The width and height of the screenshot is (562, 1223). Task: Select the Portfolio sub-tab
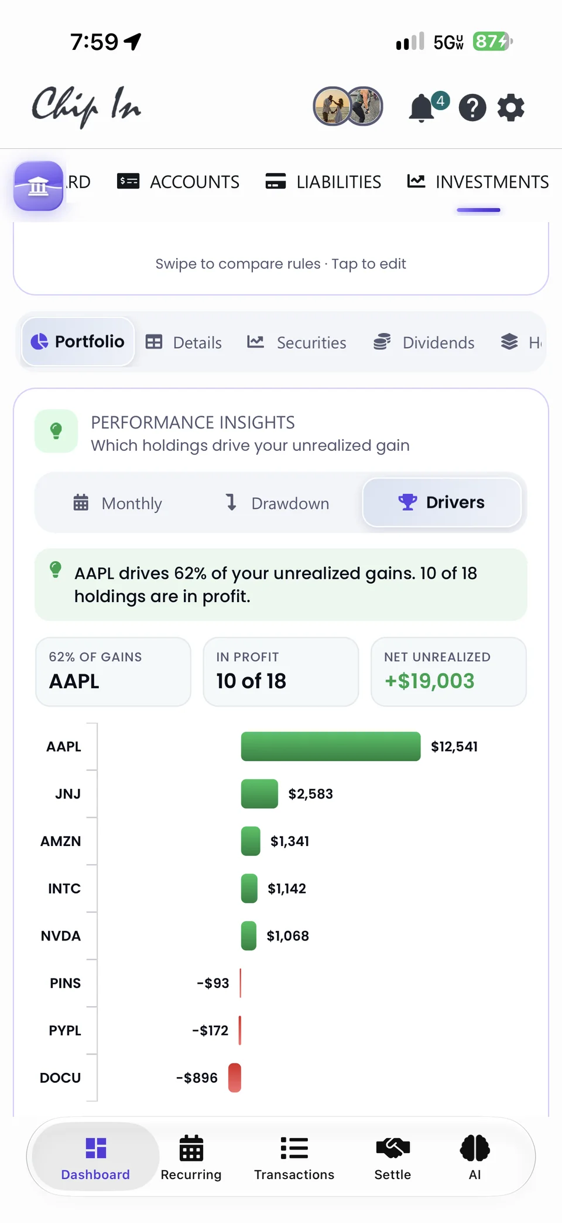[78, 342]
